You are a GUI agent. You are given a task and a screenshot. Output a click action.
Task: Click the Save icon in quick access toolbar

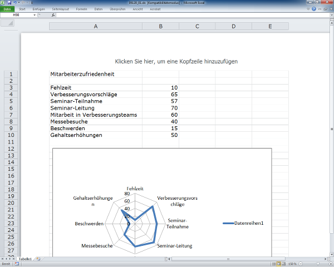coord(10,3)
